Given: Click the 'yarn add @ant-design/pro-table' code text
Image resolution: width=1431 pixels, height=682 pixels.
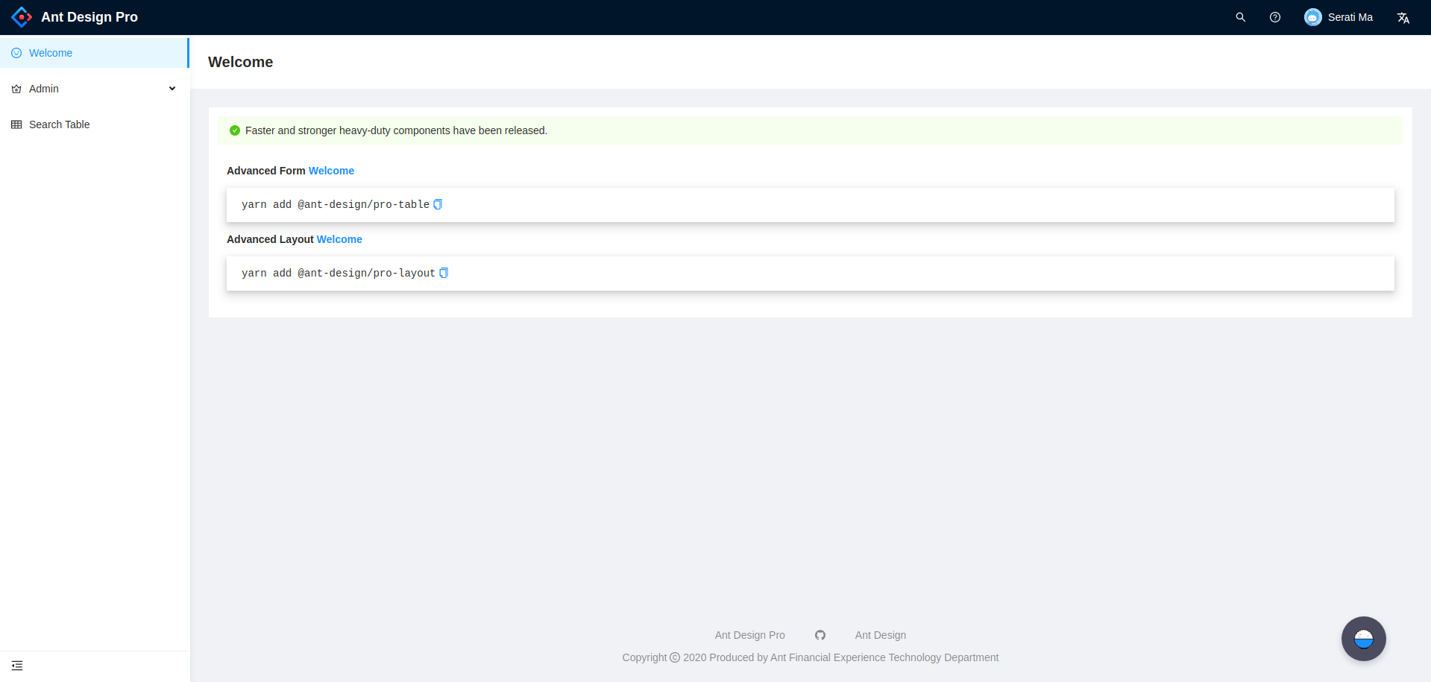Looking at the screenshot, I should (x=336, y=204).
